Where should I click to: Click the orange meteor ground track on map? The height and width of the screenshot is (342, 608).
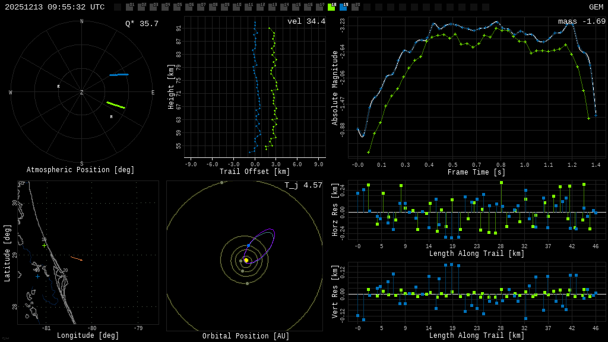click(76, 258)
